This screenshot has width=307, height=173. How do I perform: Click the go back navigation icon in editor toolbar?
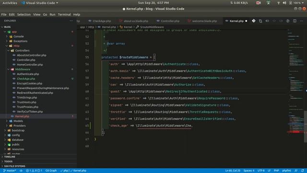point(267,21)
